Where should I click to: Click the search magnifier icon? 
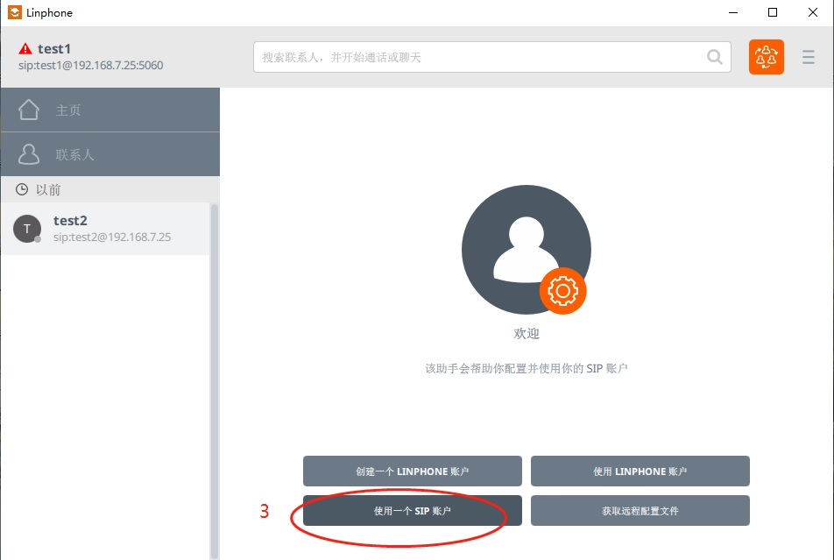(x=714, y=56)
